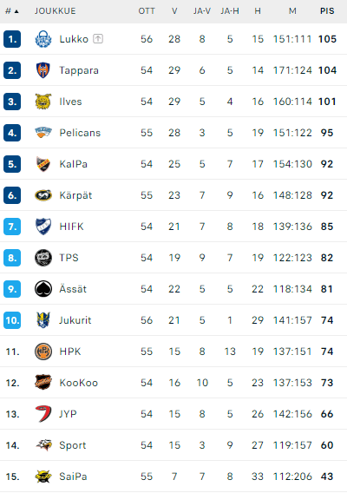Image resolution: width=347 pixels, height=493 pixels.
Task: Click the rank 1 position badge
Action: (x=12, y=39)
